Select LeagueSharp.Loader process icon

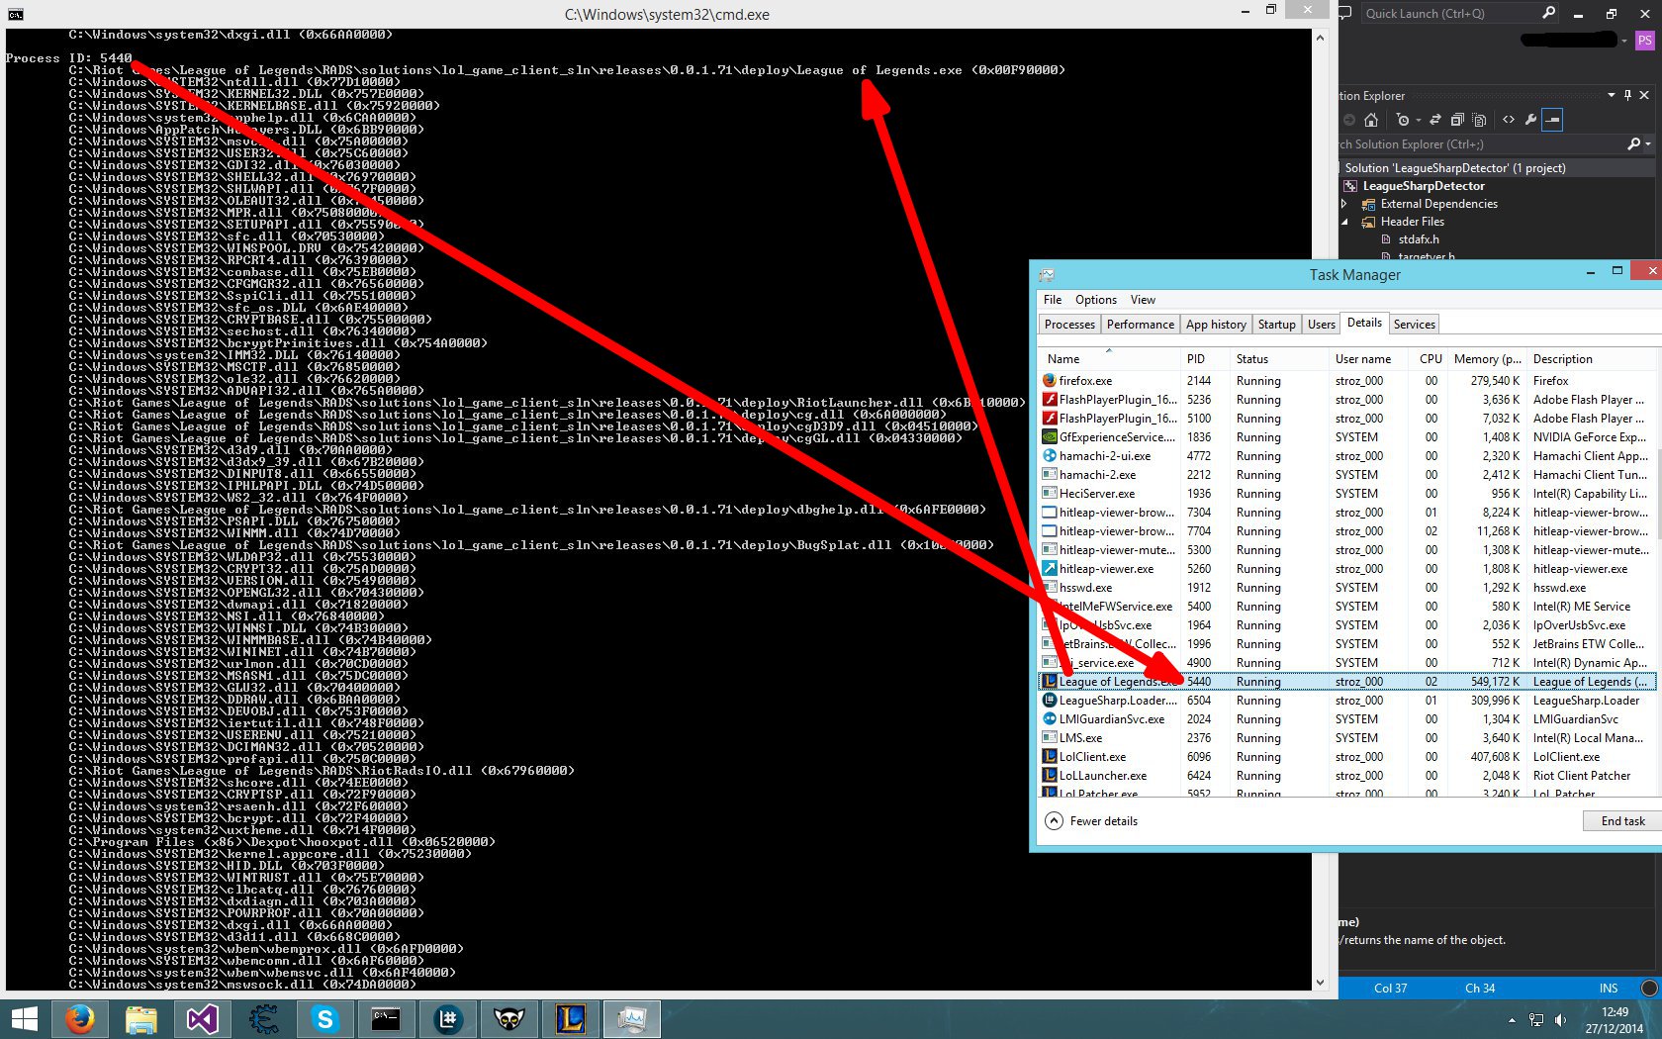click(1050, 701)
